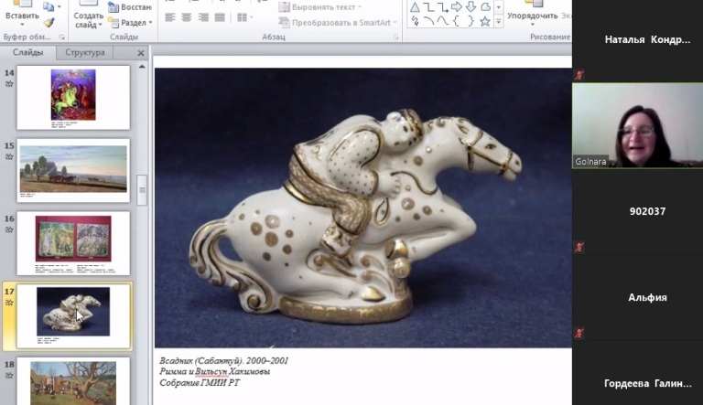Screen dimensions: 703x405
Task: Click the slide pane scroll-up arrow
Action: pos(142,67)
